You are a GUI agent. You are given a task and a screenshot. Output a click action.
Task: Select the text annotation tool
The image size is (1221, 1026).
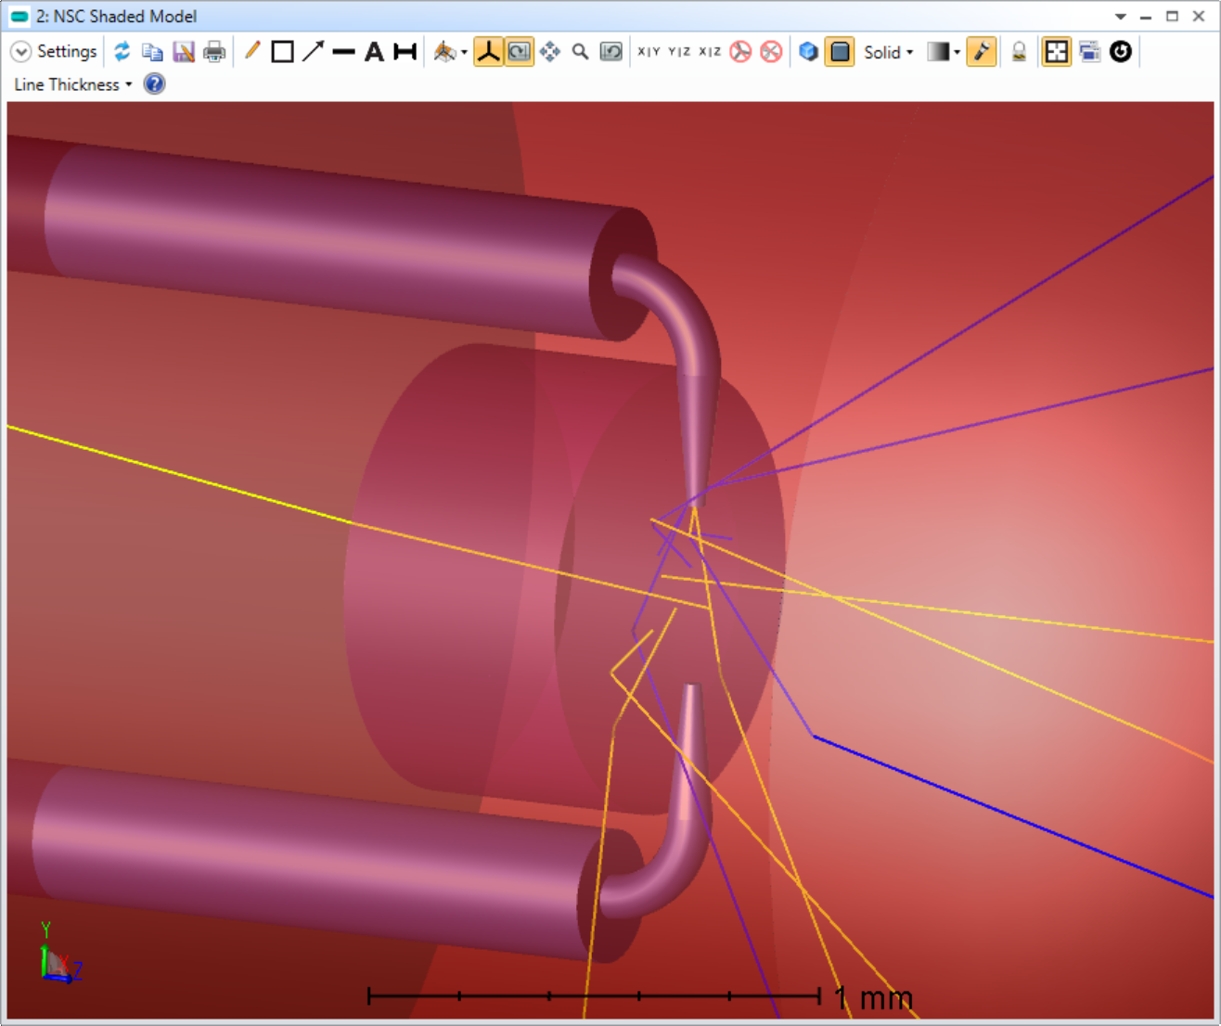[x=374, y=52]
